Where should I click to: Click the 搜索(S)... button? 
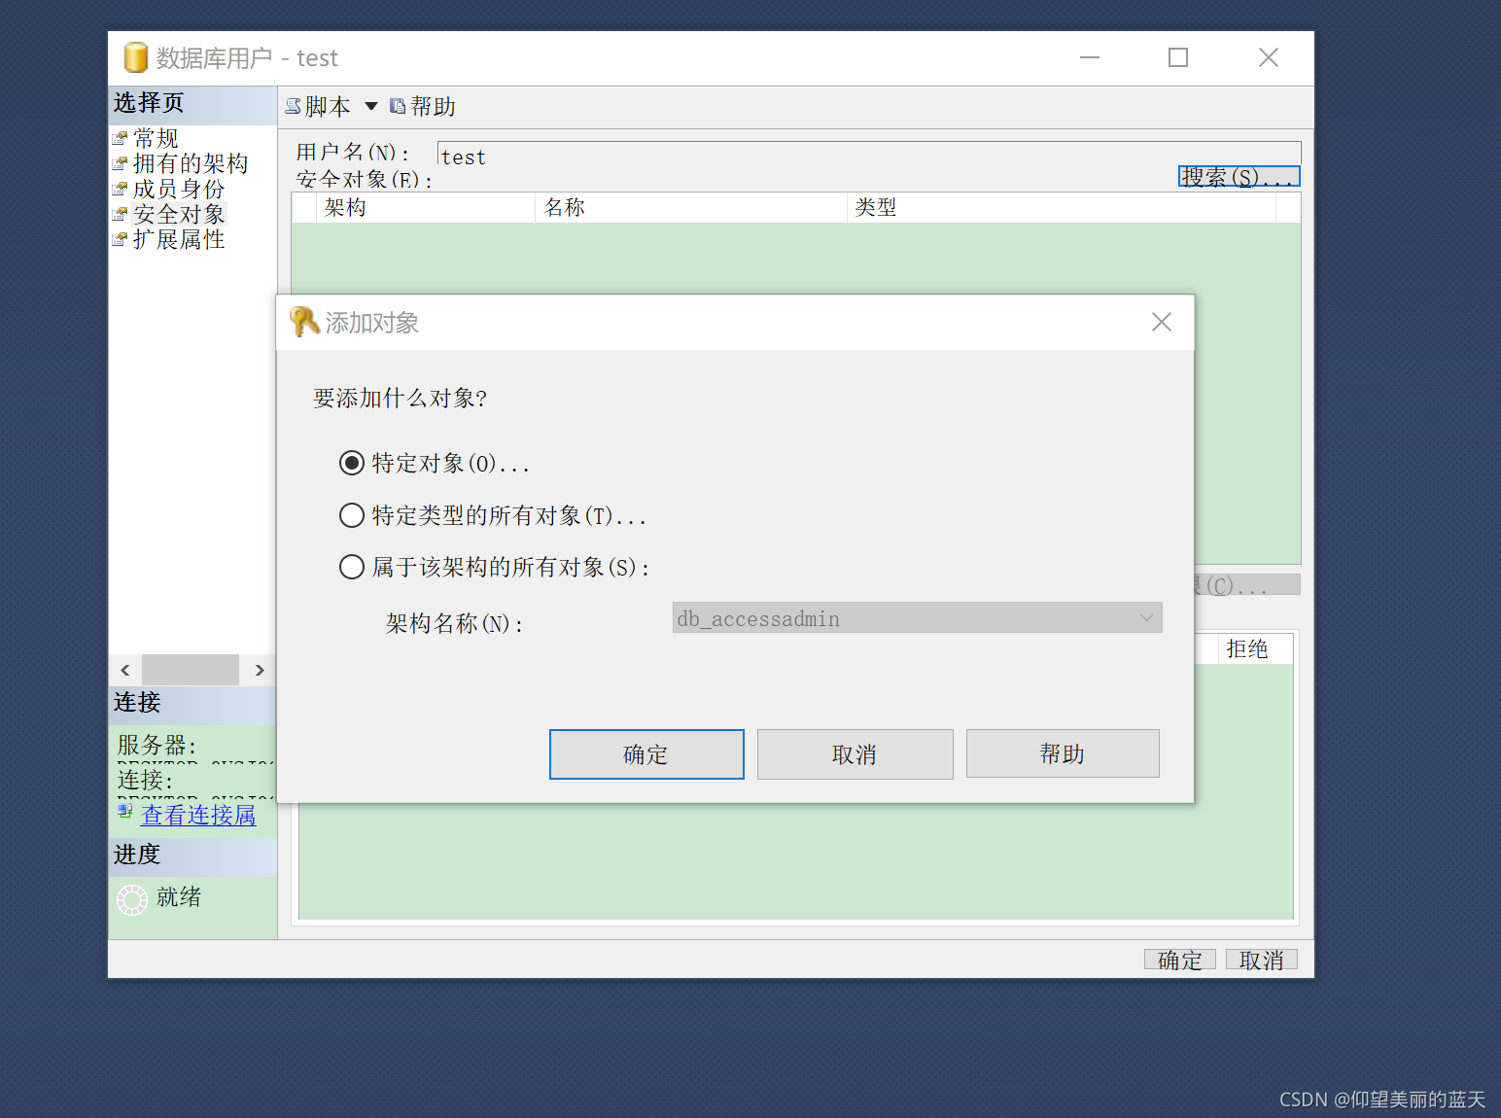1238,176
